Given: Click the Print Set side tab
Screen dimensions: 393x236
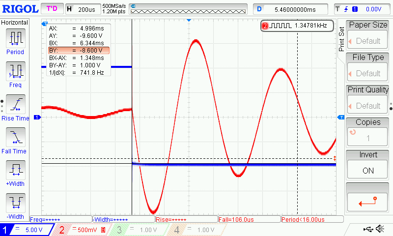Looking at the screenshot, I should [342, 39].
